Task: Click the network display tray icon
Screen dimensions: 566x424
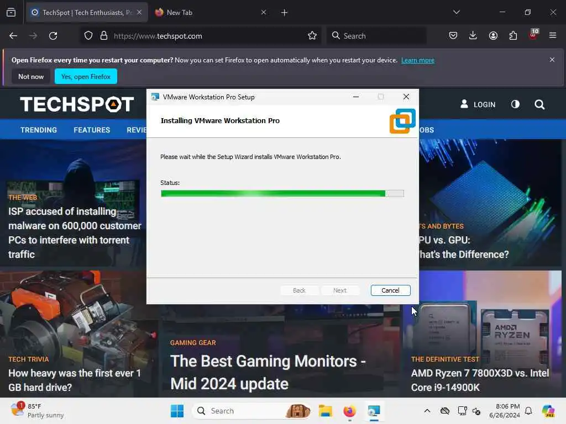Action: pyautogui.click(x=462, y=411)
